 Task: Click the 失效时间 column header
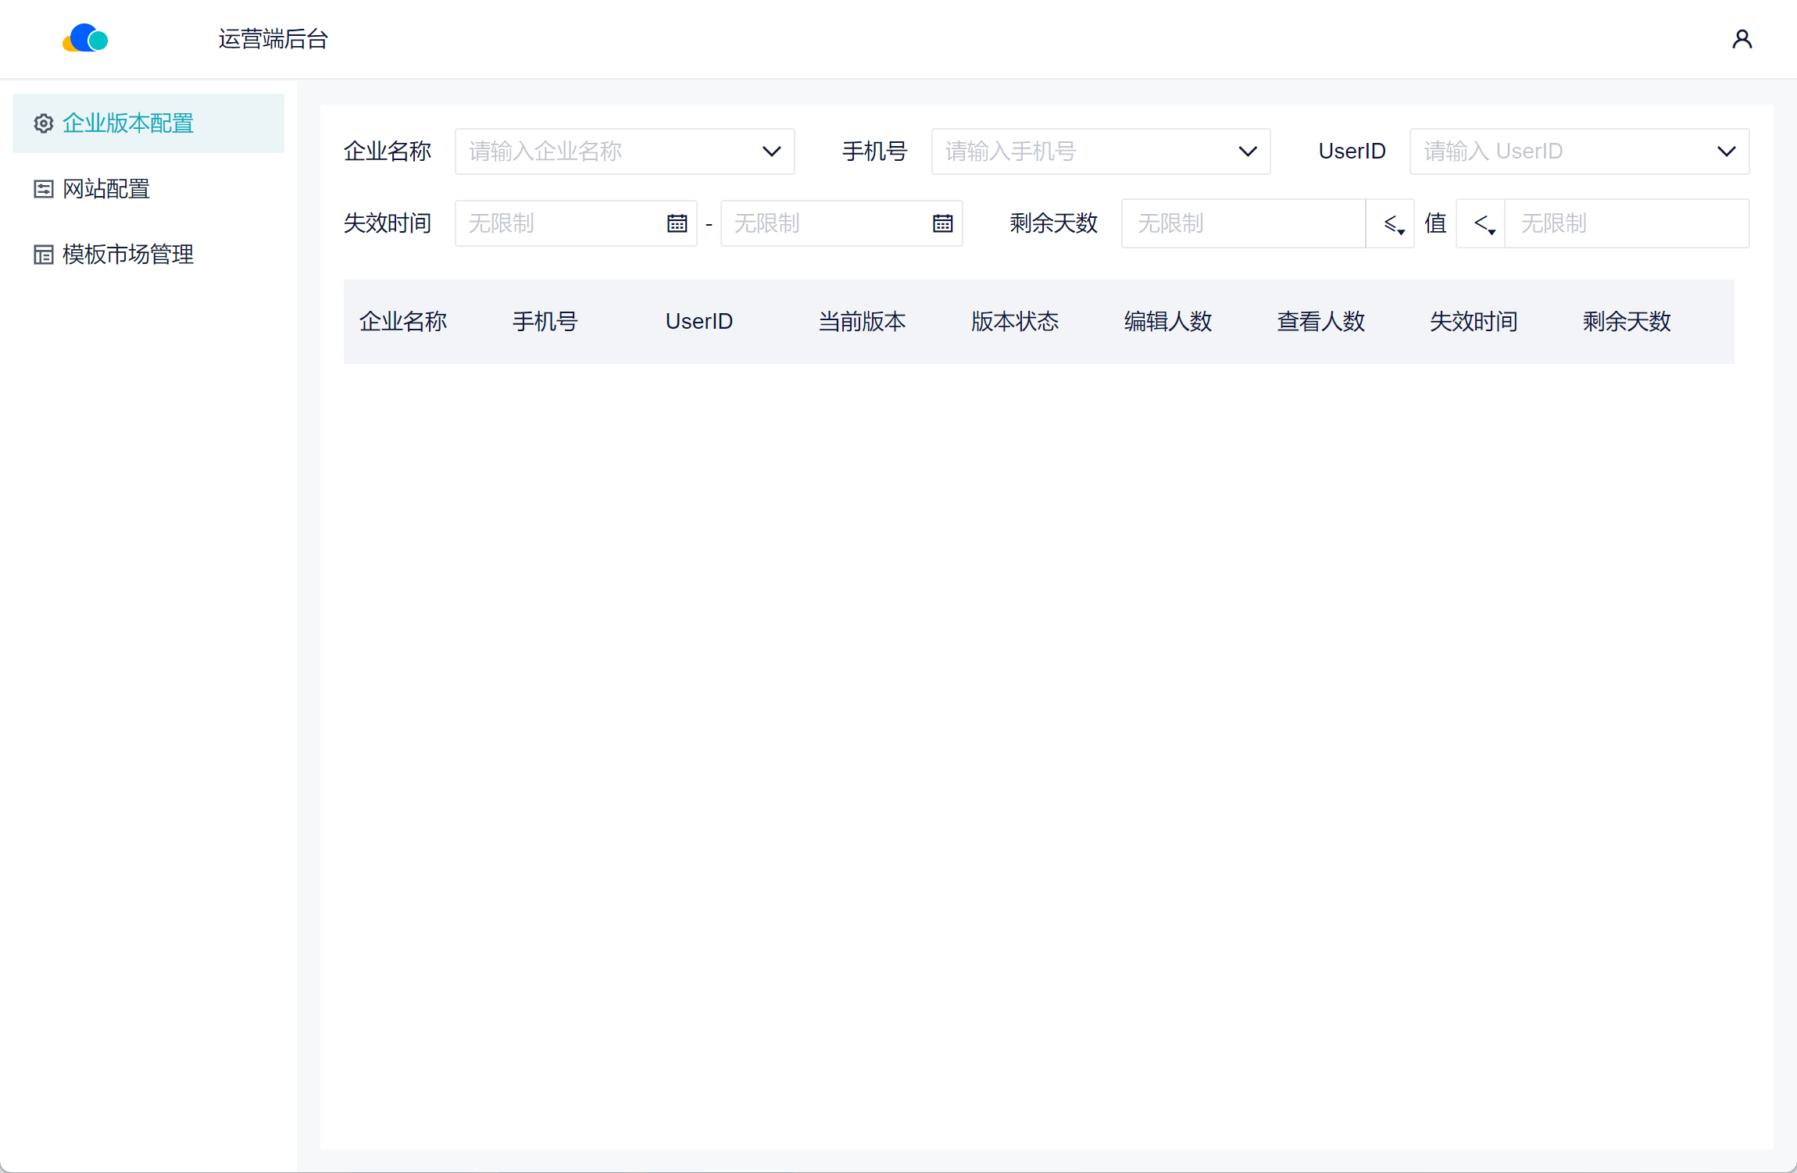point(1474,322)
